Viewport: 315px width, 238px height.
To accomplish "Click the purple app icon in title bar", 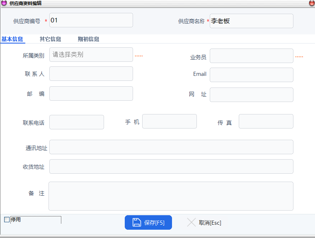I will point(4,3).
